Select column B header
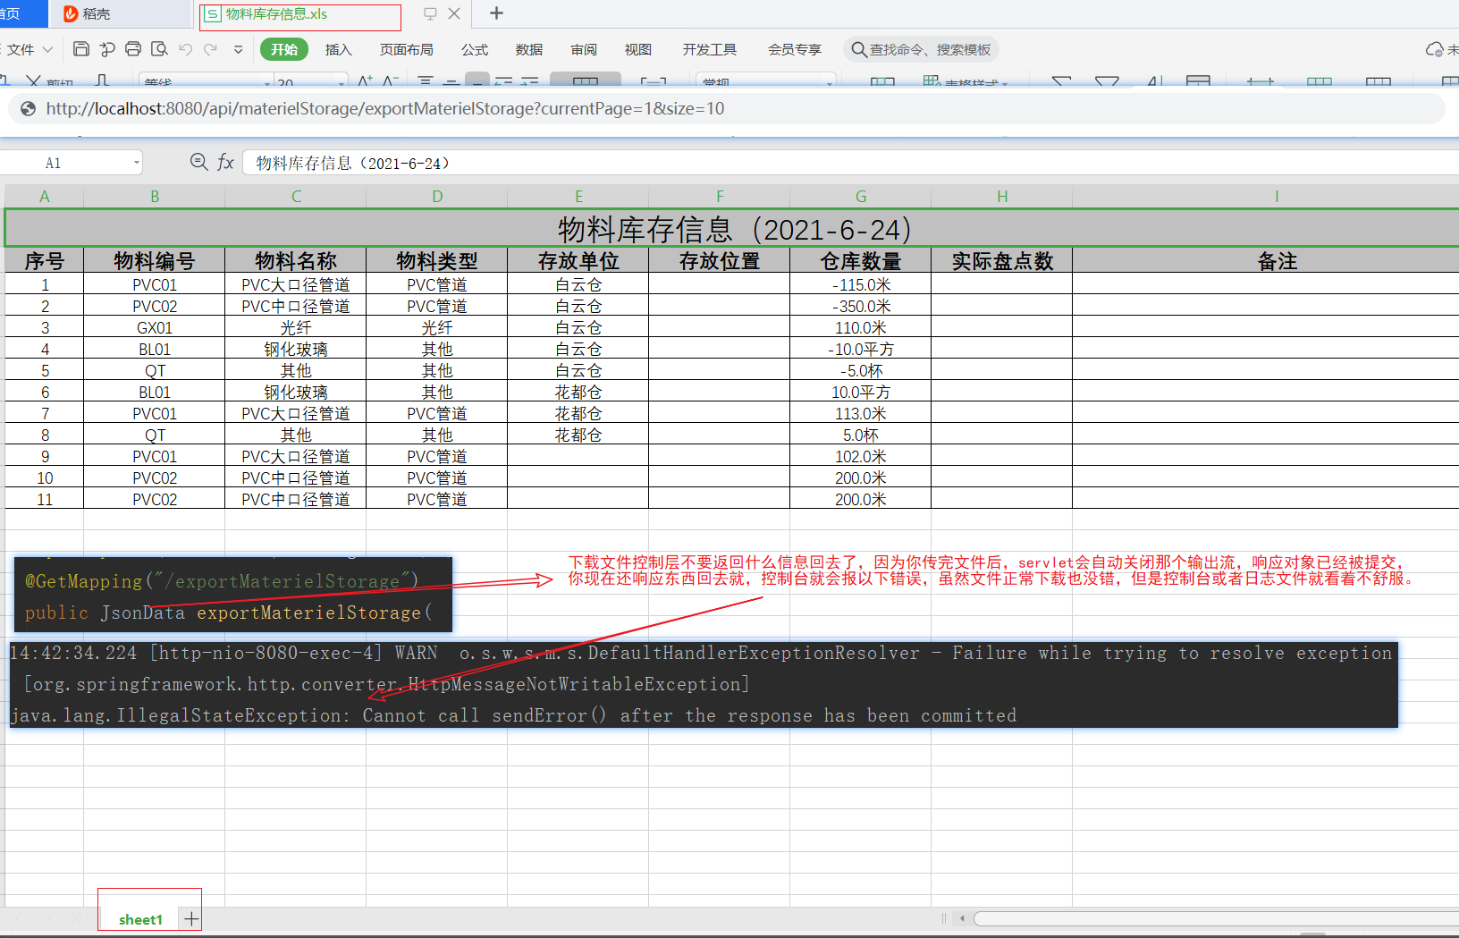 coord(155,197)
